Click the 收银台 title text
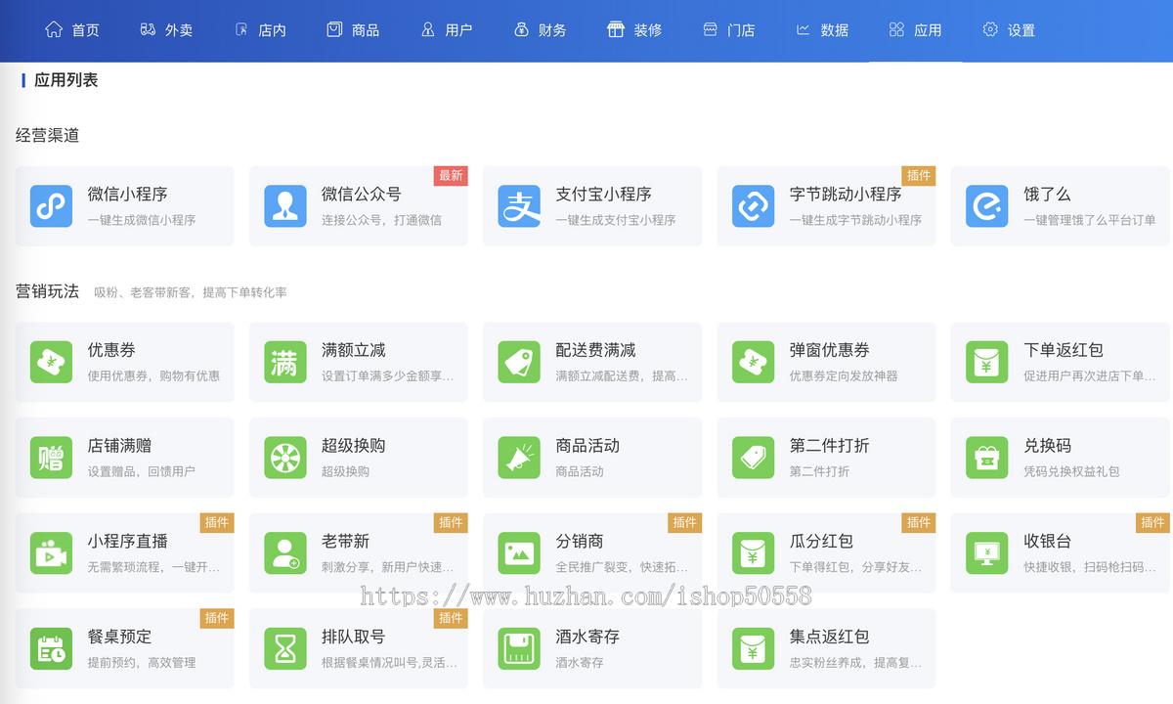Viewport: 1173px width, 704px height. (1047, 542)
